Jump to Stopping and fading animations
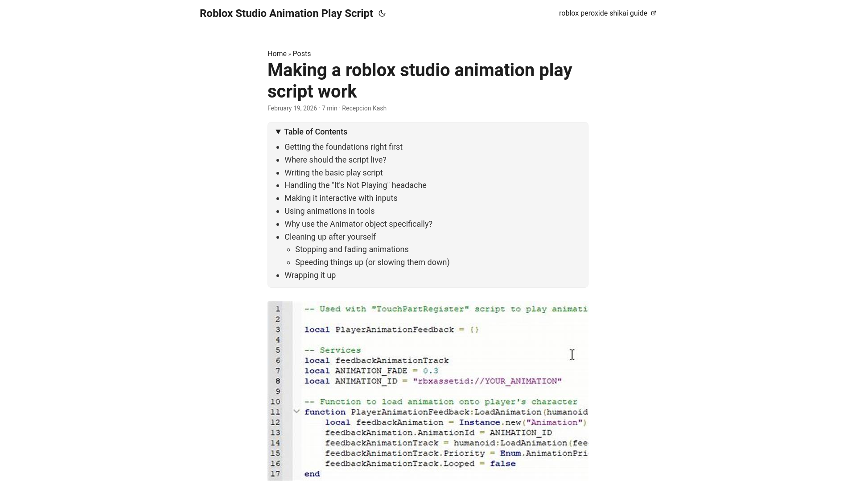This screenshot has width=856, height=481. tap(352, 249)
